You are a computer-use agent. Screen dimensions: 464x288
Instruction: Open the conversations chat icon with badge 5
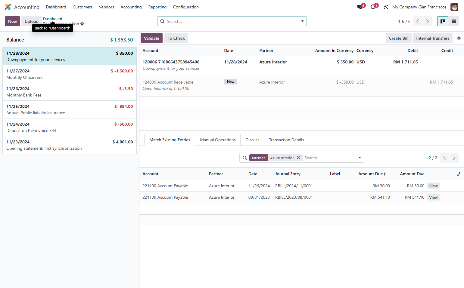360,7
